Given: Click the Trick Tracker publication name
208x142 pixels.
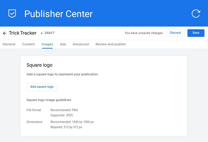Looking at the screenshot, I should coord(23,33).
